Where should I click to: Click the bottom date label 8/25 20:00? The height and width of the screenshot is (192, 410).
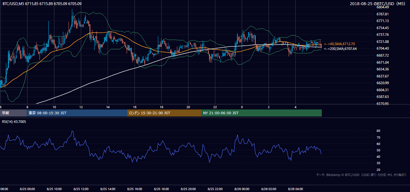(x=188, y=189)
